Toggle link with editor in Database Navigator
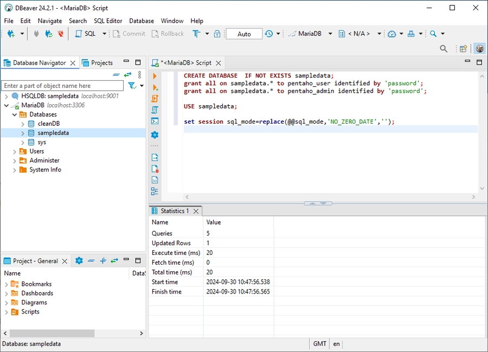This screenshot has height=352, width=488. [x=127, y=75]
